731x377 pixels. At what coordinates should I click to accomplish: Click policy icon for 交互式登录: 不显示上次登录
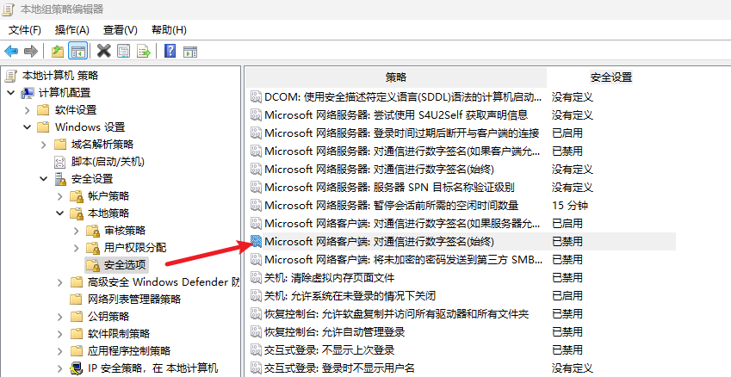[x=256, y=350]
